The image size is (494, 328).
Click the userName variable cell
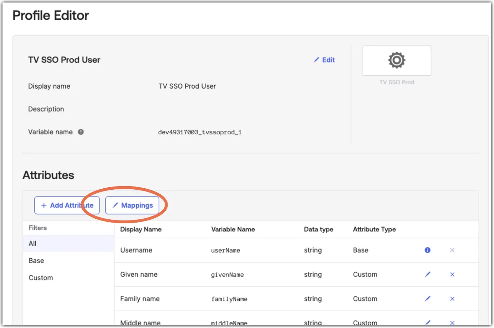pos(225,250)
